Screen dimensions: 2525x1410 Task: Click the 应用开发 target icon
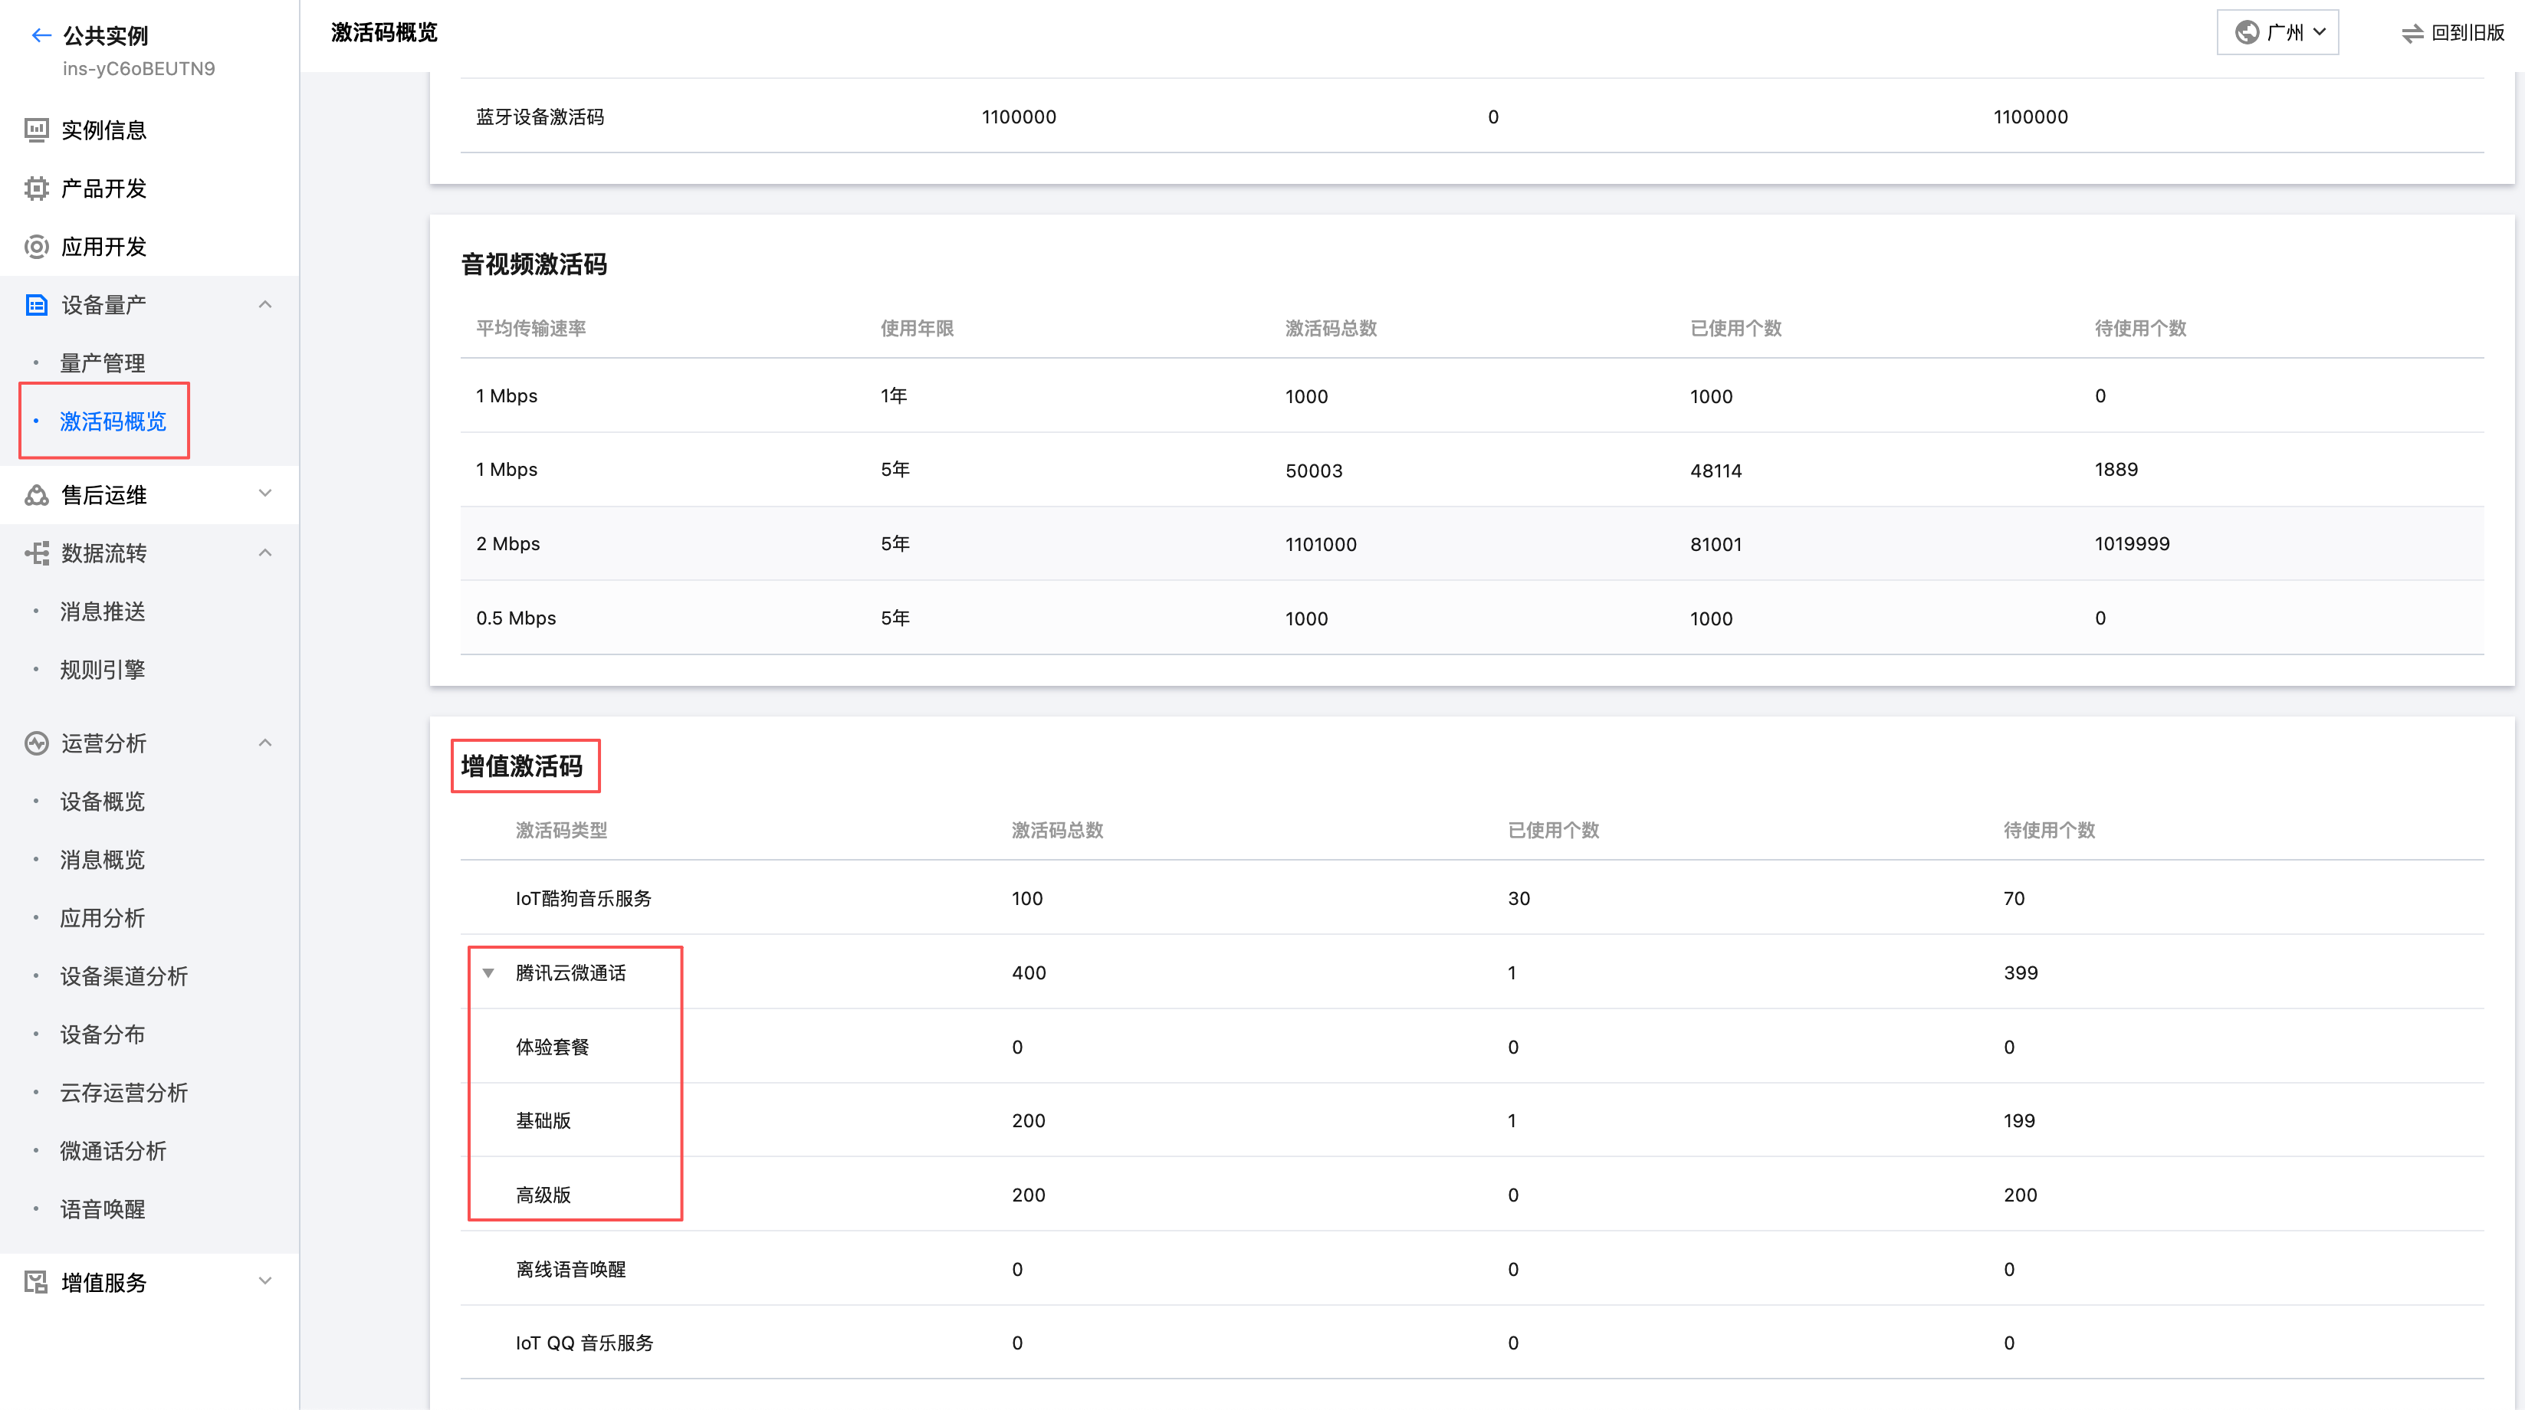coord(36,246)
